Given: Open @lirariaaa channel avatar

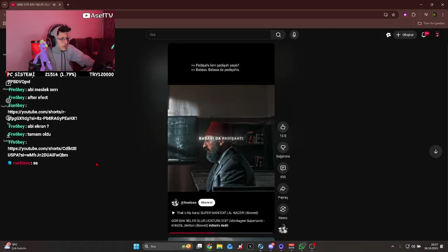Looking at the screenshot, I should click(175, 203).
